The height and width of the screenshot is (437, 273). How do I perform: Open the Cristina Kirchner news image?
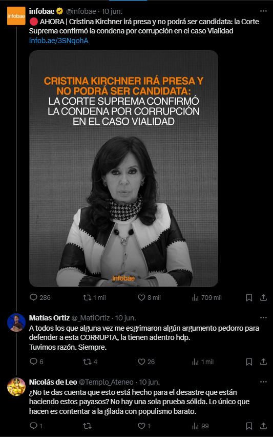coord(123,168)
